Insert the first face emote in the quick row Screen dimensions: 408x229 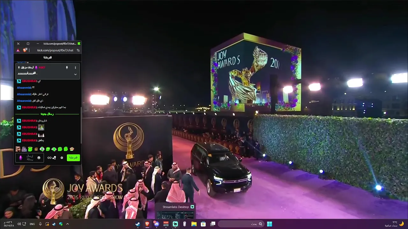(x=18, y=149)
